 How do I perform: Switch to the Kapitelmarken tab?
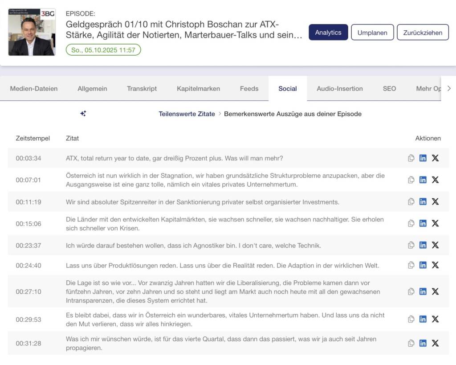click(198, 88)
